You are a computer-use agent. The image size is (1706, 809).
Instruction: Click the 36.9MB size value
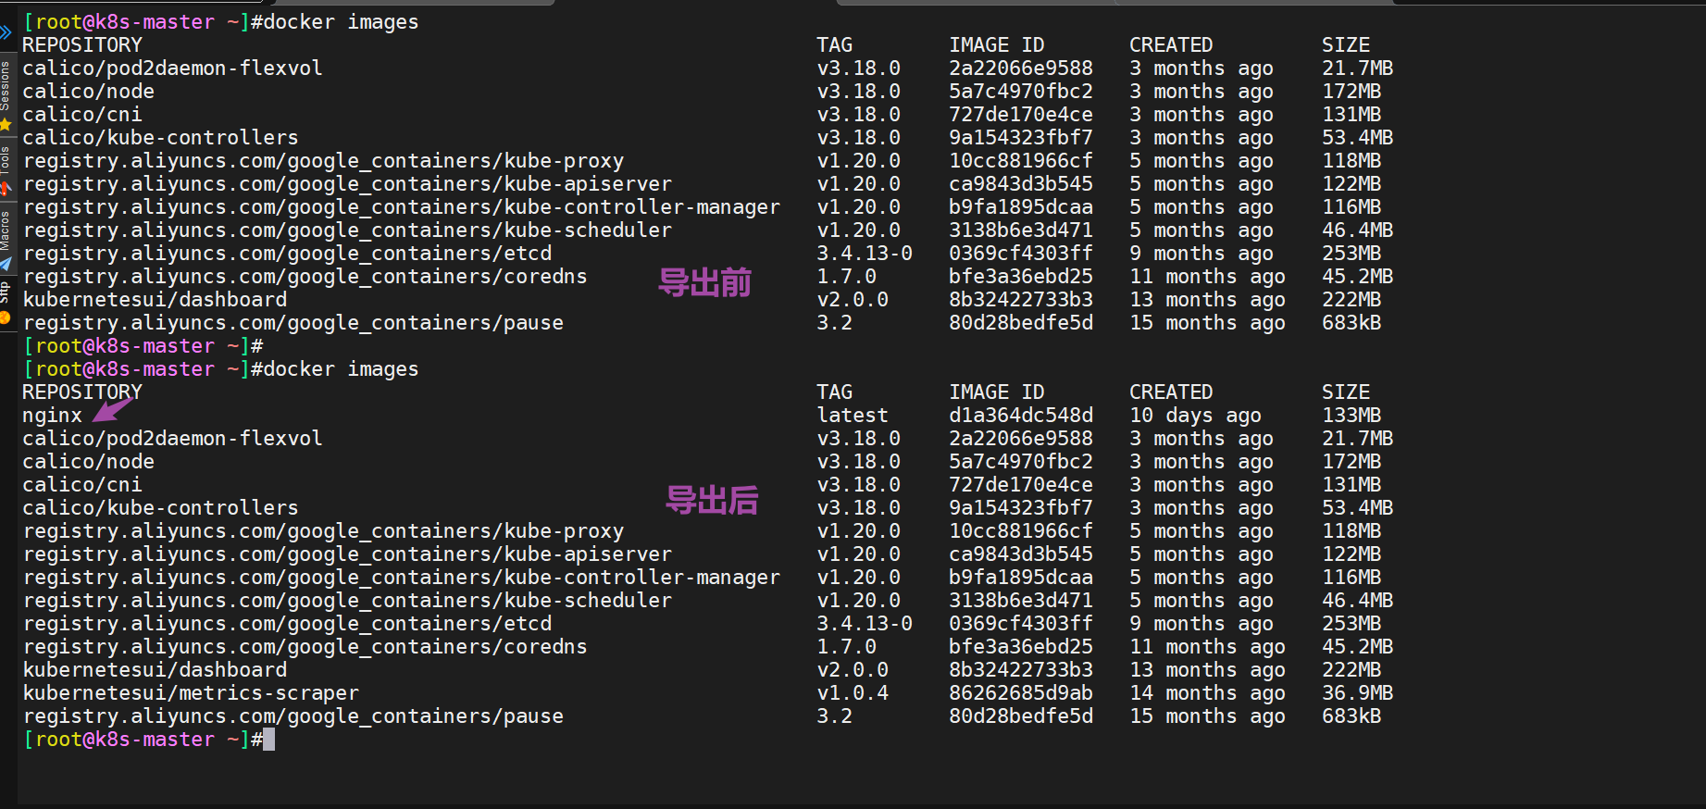(x=1357, y=692)
